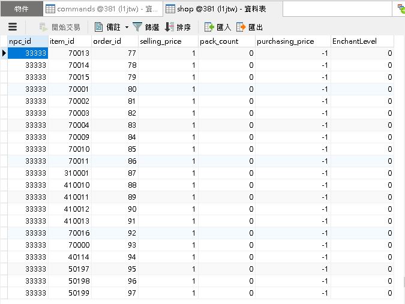
Task: Click the row header of order 84 row
Action: pos(4,137)
